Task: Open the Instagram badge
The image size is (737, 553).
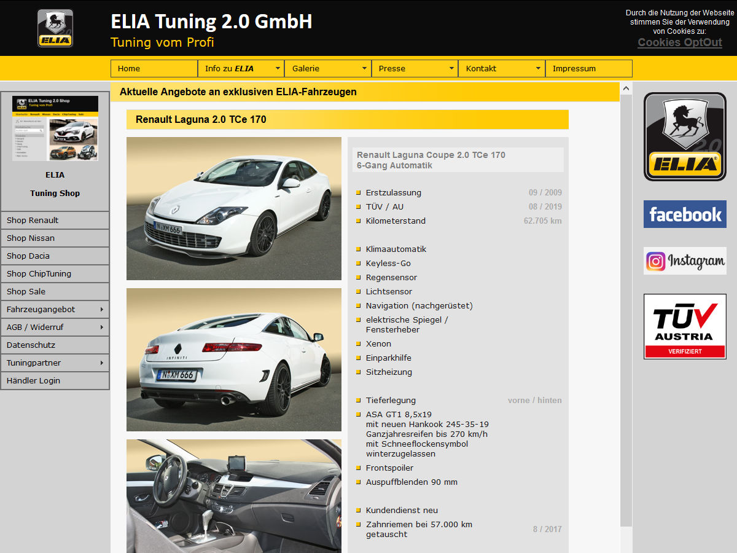Action: pos(685,261)
